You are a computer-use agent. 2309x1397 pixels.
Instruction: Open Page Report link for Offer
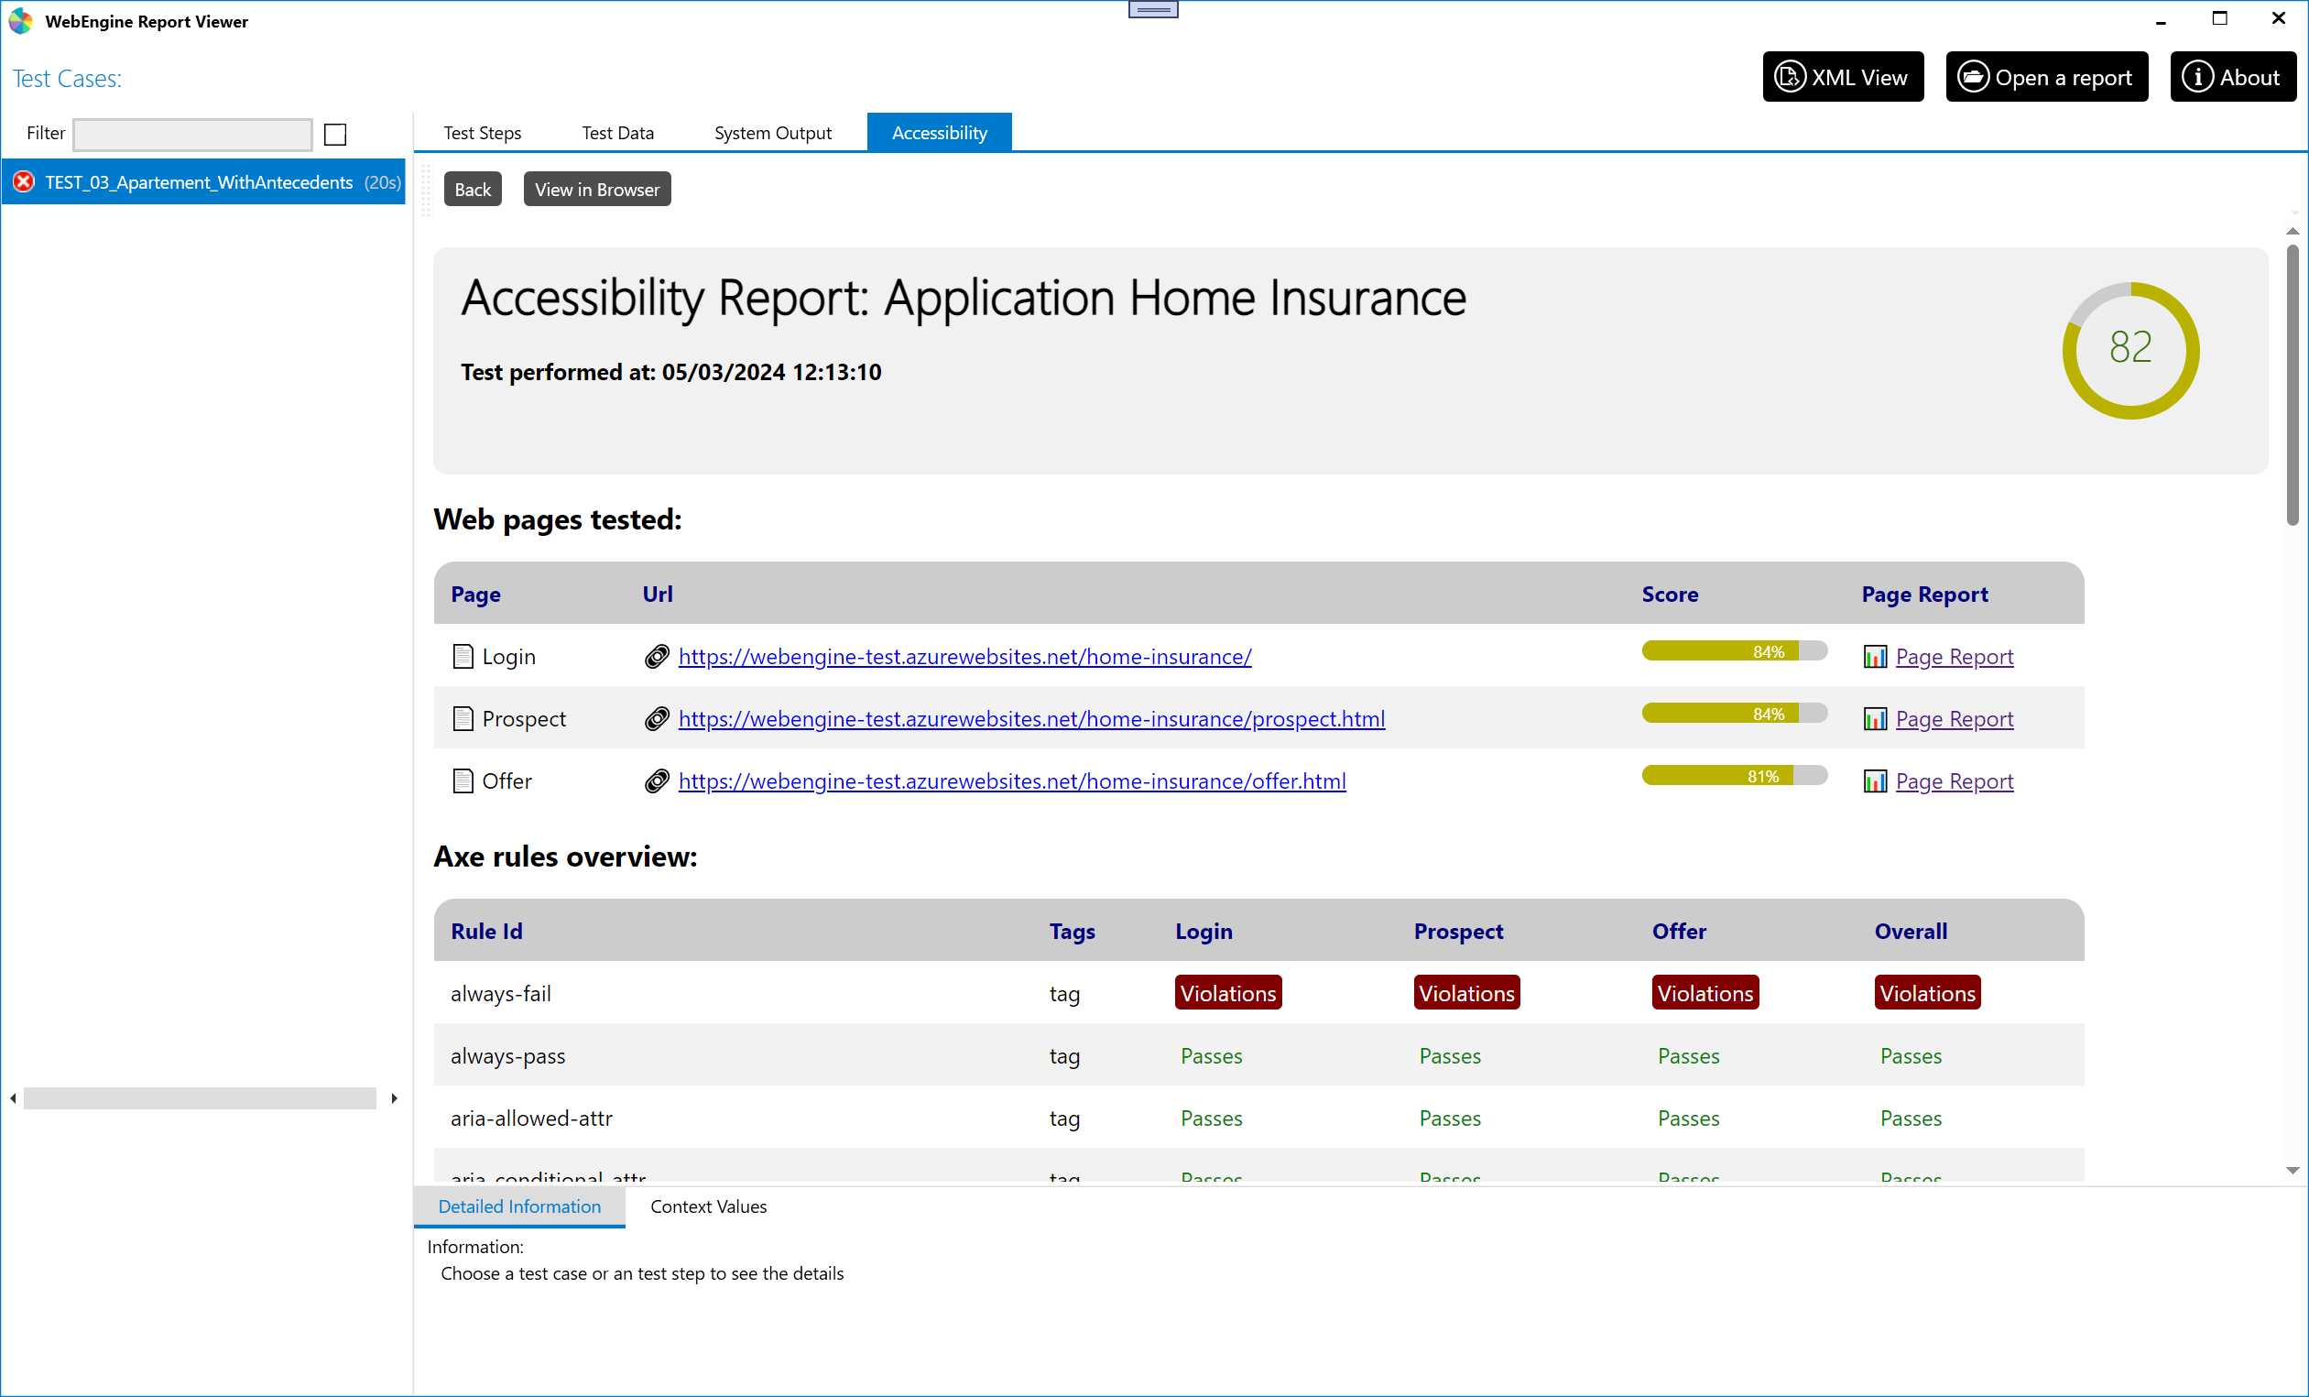tap(1954, 780)
